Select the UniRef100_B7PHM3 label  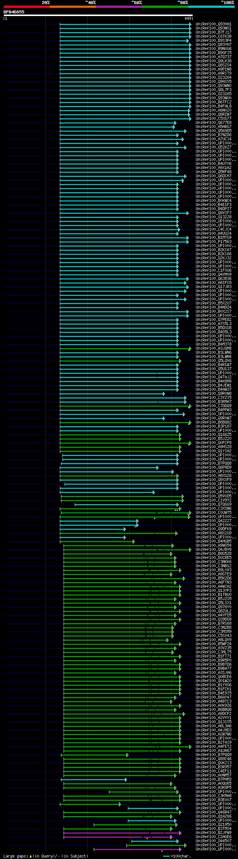coord(213,780)
